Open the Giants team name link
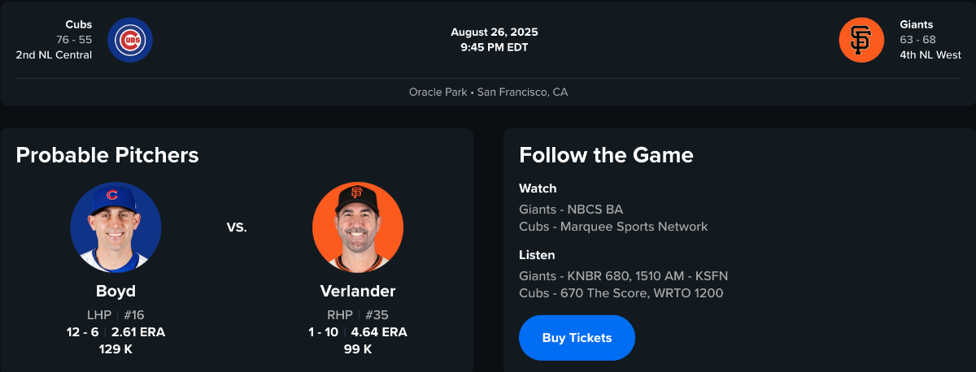976x372 pixels. [917, 25]
